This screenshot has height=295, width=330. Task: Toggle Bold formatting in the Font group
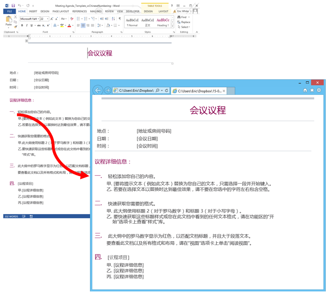click(22, 25)
